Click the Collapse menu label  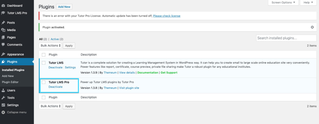pyautogui.click(x=17, y=112)
